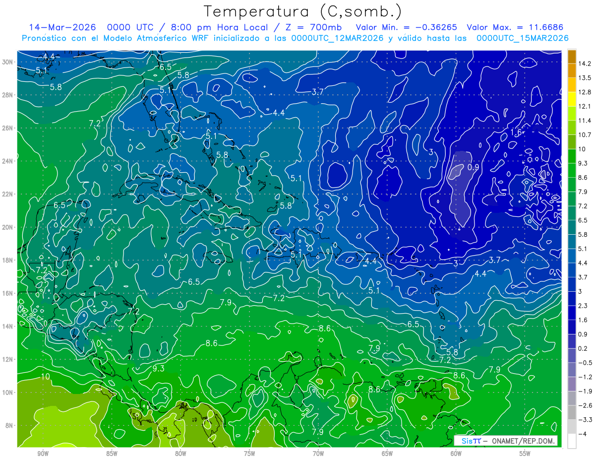Pick the white swatch at the legend bottom
The width and height of the screenshot is (595, 460).
tap(572, 441)
